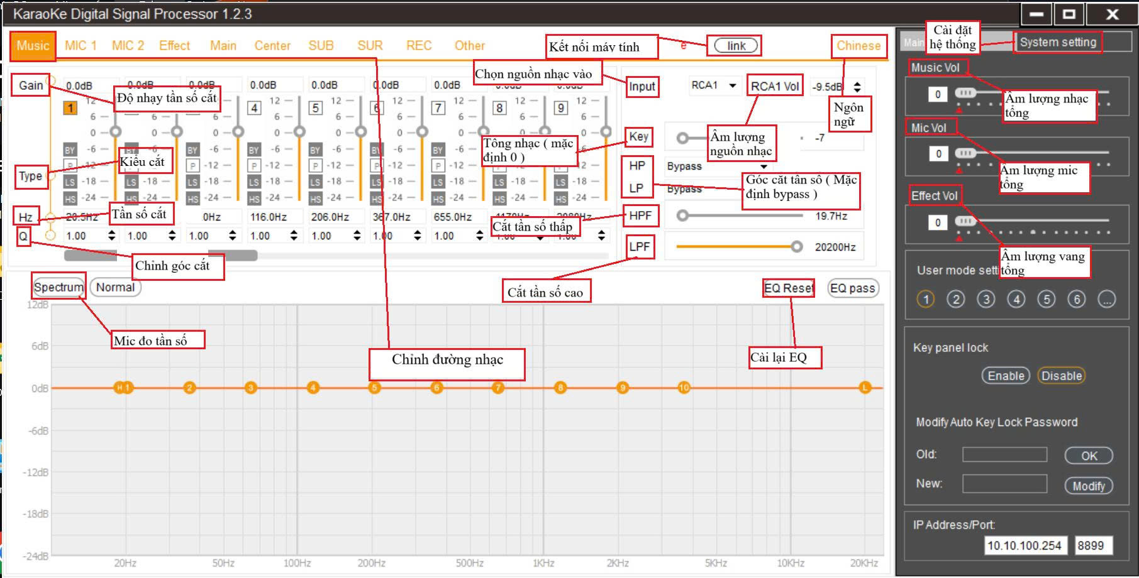
Task: Adjust the band 9 Q value stepper
Action: coord(602,236)
